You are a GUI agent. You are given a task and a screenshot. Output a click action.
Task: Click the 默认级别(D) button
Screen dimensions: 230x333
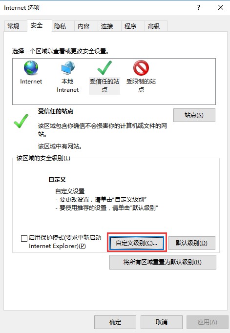point(192,243)
